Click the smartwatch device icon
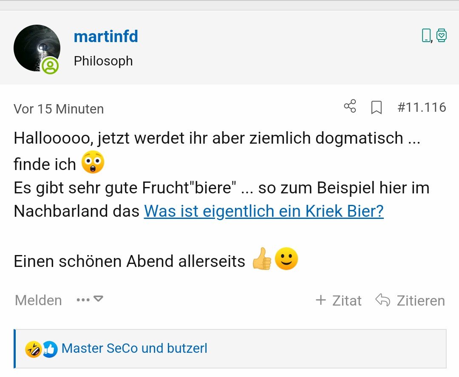 [442, 35]
